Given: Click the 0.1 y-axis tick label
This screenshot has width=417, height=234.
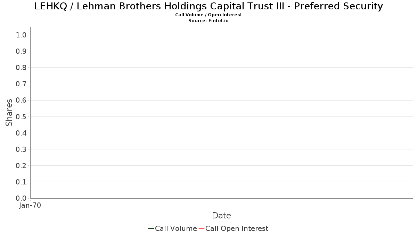Looking at the screenshot, I should pos(21,182).
